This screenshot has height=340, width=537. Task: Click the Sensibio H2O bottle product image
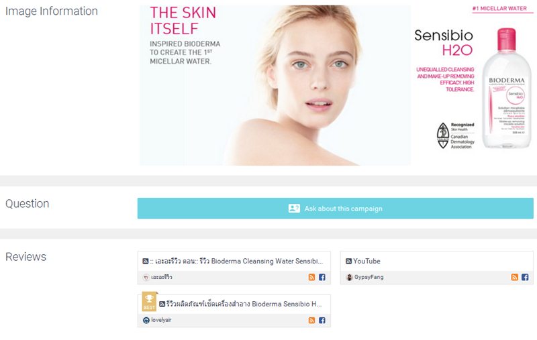click(x=506, y=89)
